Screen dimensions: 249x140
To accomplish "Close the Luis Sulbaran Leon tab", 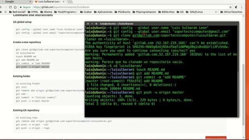I will click(63, 2).
